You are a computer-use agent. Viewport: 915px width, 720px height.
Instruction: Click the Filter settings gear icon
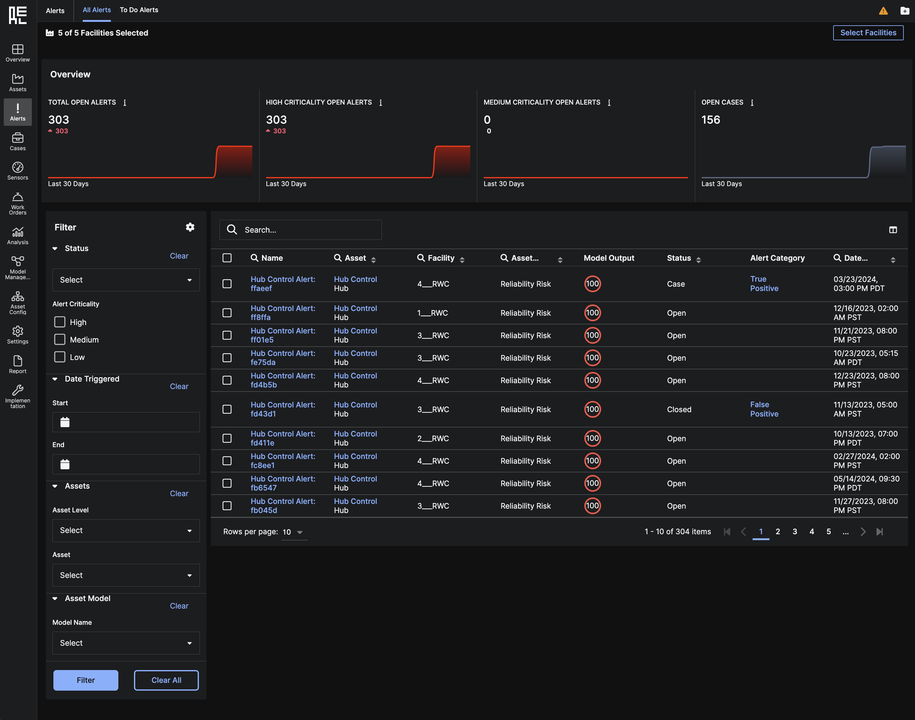pos(190,227)
